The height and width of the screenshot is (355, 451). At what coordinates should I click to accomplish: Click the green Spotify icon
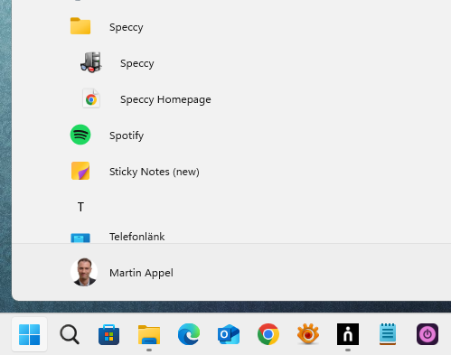[x=80, y=135]
